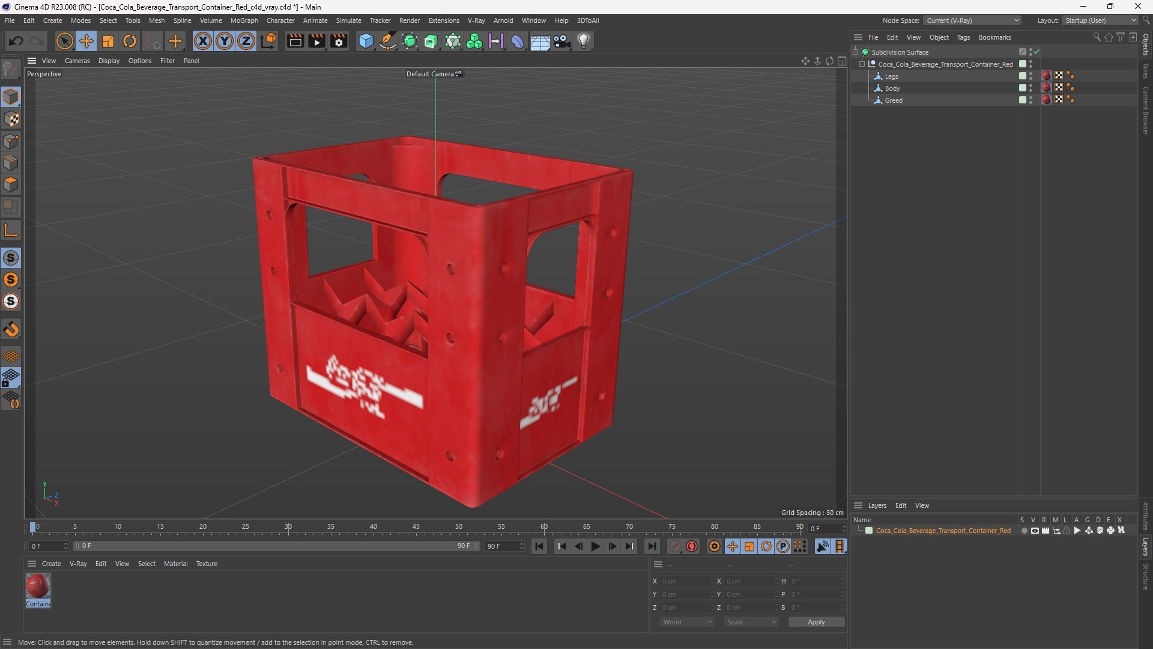The image size is (1153, 649).
Task: Select the Legs object
Action: click(891, 76)
